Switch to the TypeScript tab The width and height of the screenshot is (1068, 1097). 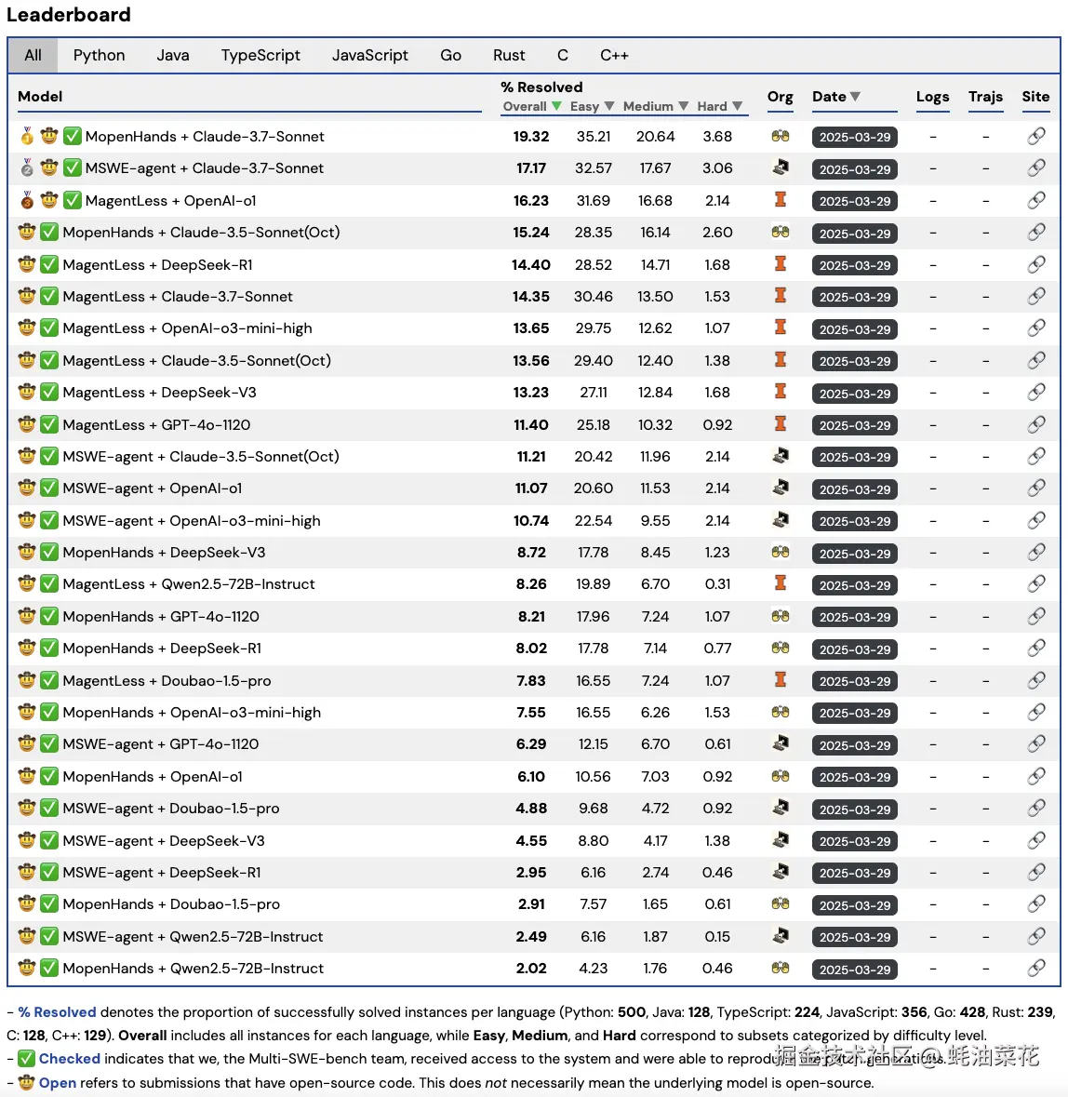260,55
